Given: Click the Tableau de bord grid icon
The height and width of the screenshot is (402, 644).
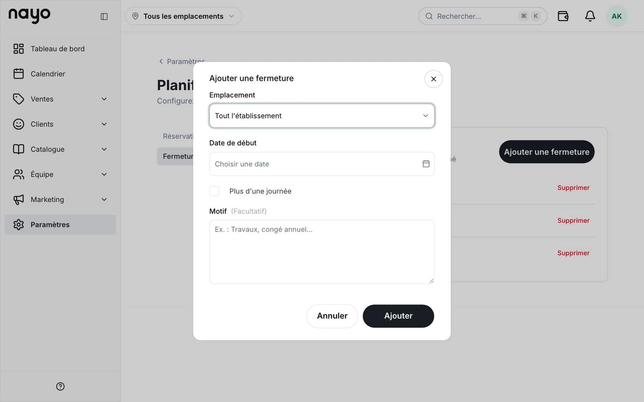Looking at the screenshot, I should point(19,49).
